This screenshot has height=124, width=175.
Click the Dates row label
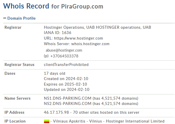[10, 73]
